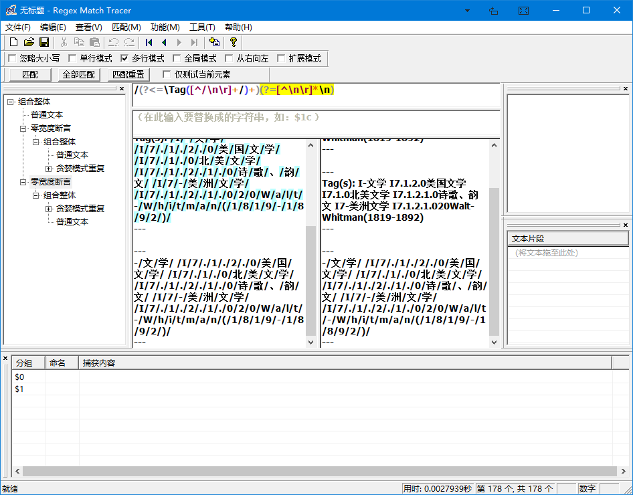This screenshot has width=633, height=495.
Task: Open the 匹配(M) menu
Action: coord(126,27)
